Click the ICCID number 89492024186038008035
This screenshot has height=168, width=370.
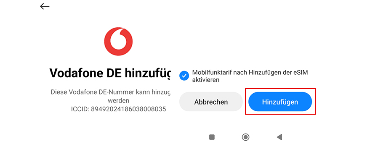coord(129,109)
